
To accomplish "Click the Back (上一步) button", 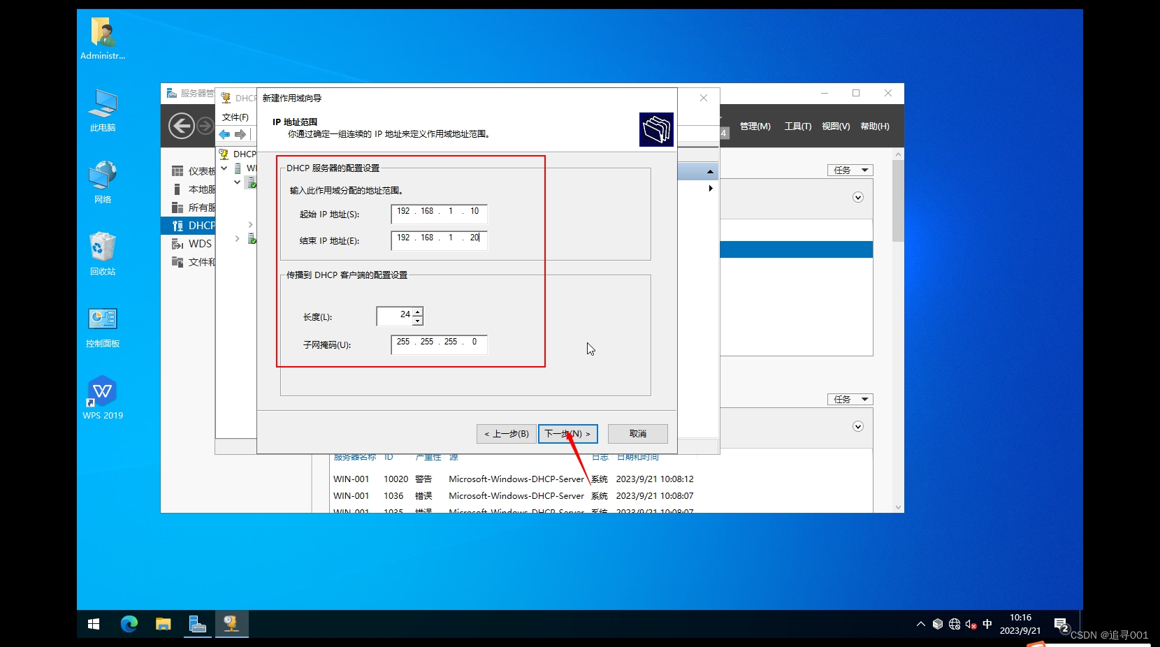I will click(507, 434).
